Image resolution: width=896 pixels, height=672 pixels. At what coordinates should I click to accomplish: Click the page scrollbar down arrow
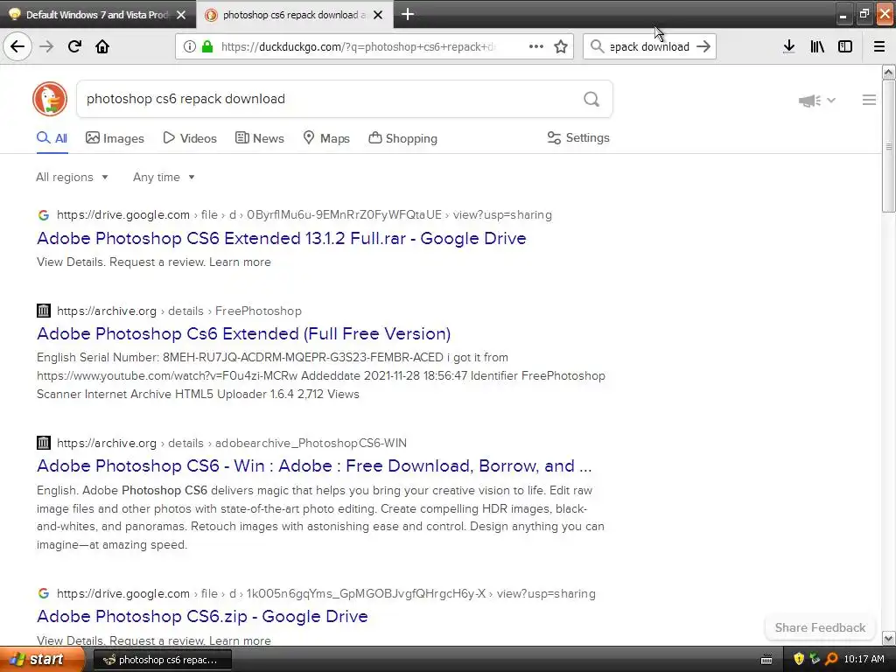(889, 638)
